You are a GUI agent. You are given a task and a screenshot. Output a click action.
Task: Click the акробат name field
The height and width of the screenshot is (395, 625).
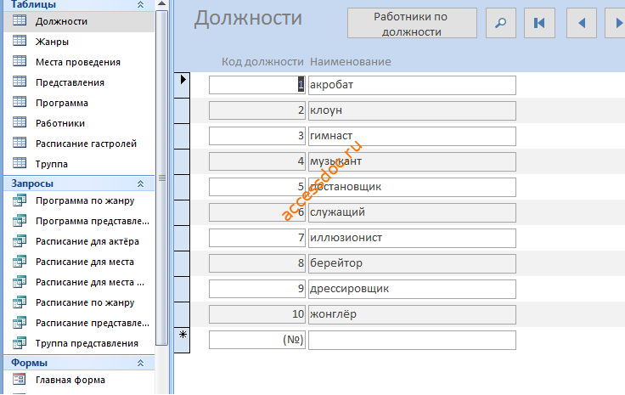(412, 85)
